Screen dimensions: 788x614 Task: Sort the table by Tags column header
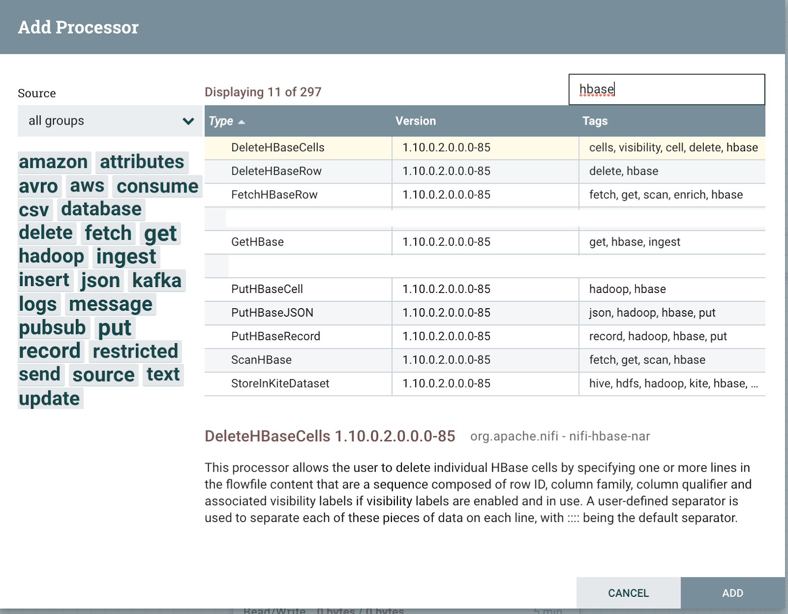tap(595, 121)
